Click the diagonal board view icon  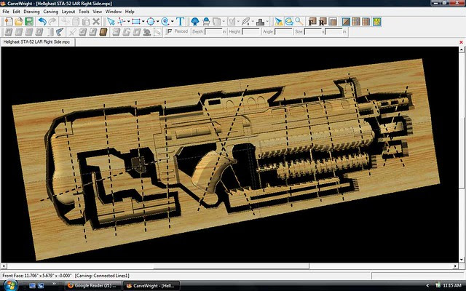(346, 21)
